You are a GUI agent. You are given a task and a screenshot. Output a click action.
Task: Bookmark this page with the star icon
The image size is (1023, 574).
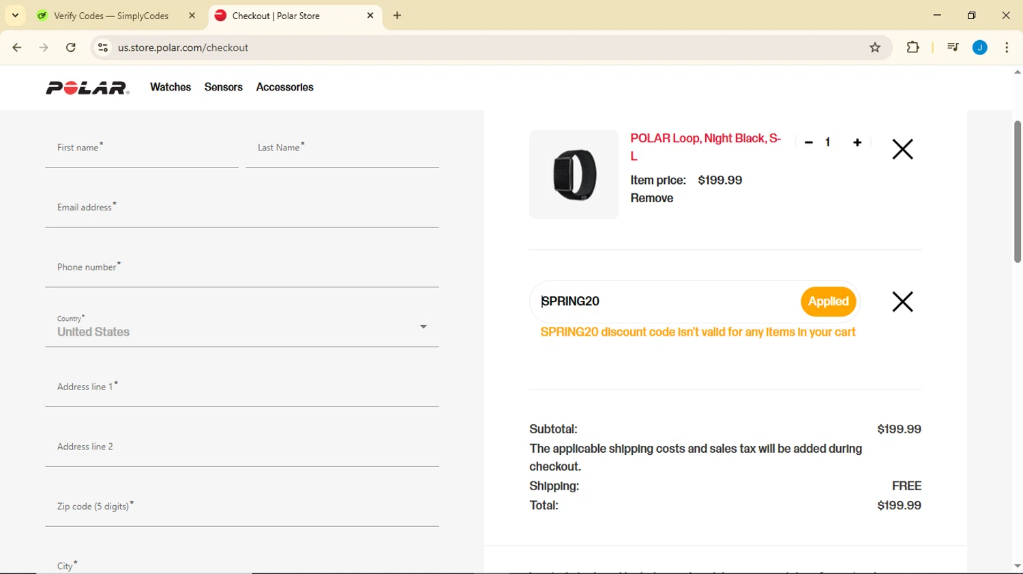[875, 48]
